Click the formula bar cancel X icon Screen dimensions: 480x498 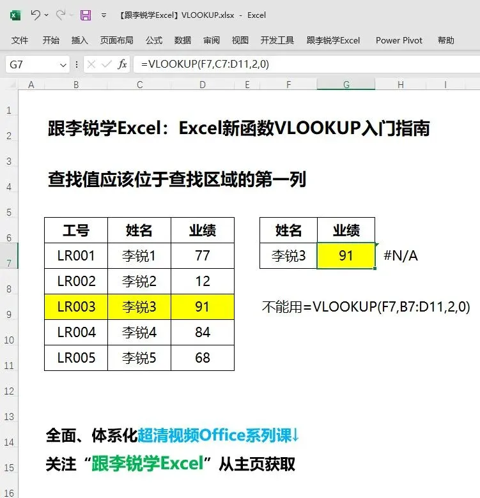(x=91, y=64)
